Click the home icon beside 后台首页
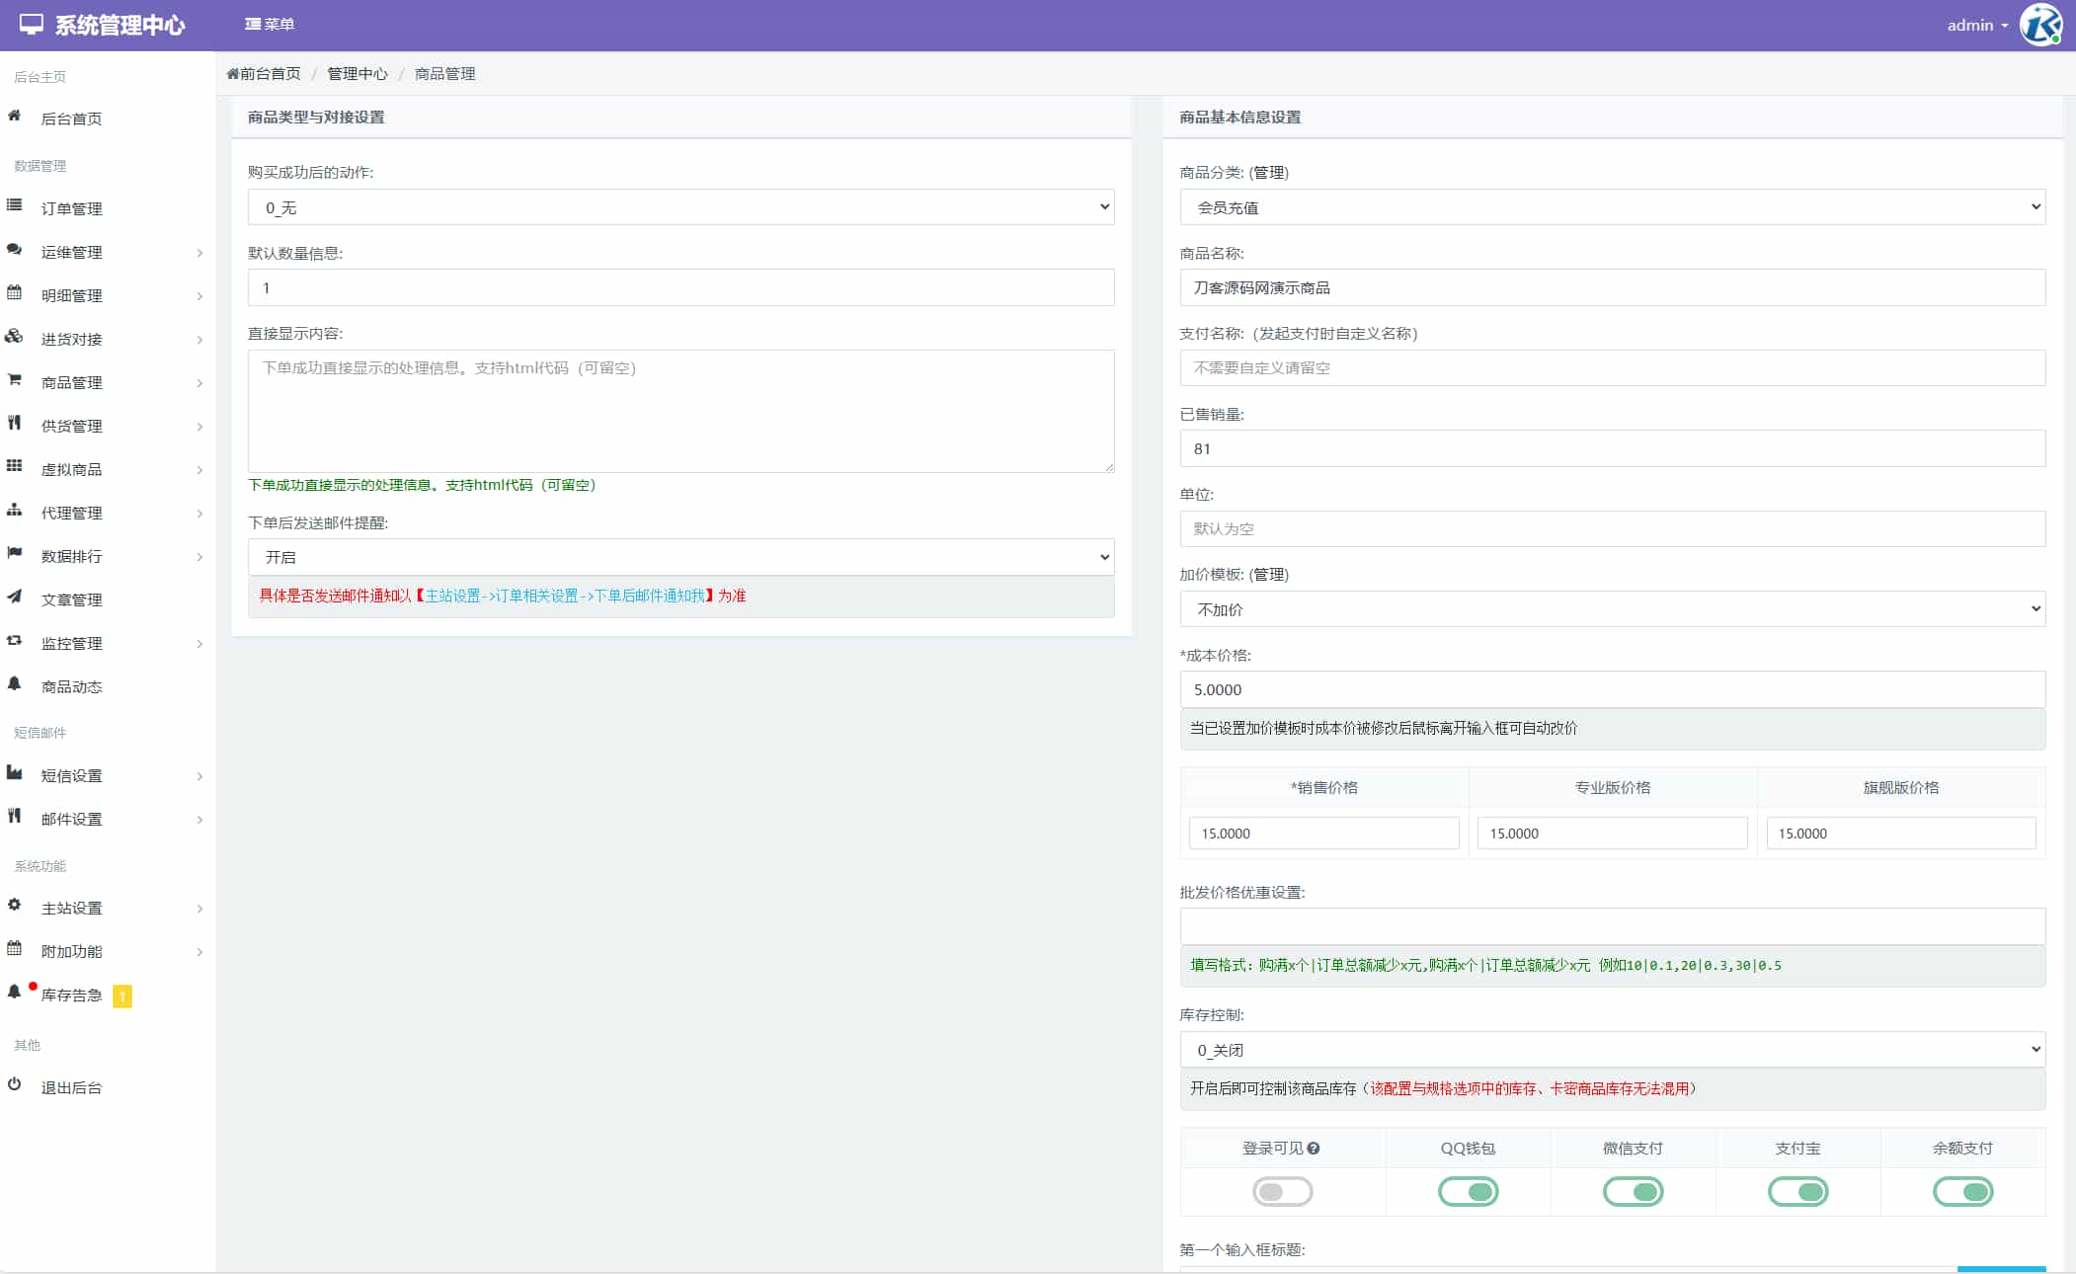This screenshot has height=1274, width=2076. [15, 117]
